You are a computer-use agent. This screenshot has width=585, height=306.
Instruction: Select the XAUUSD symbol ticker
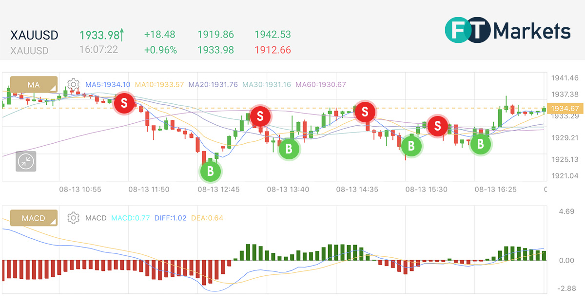[33, 35]
